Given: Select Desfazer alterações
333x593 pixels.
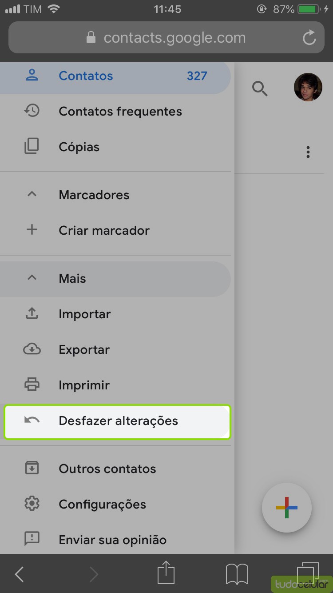Looking at the screenshot, I should pos(118,421).
